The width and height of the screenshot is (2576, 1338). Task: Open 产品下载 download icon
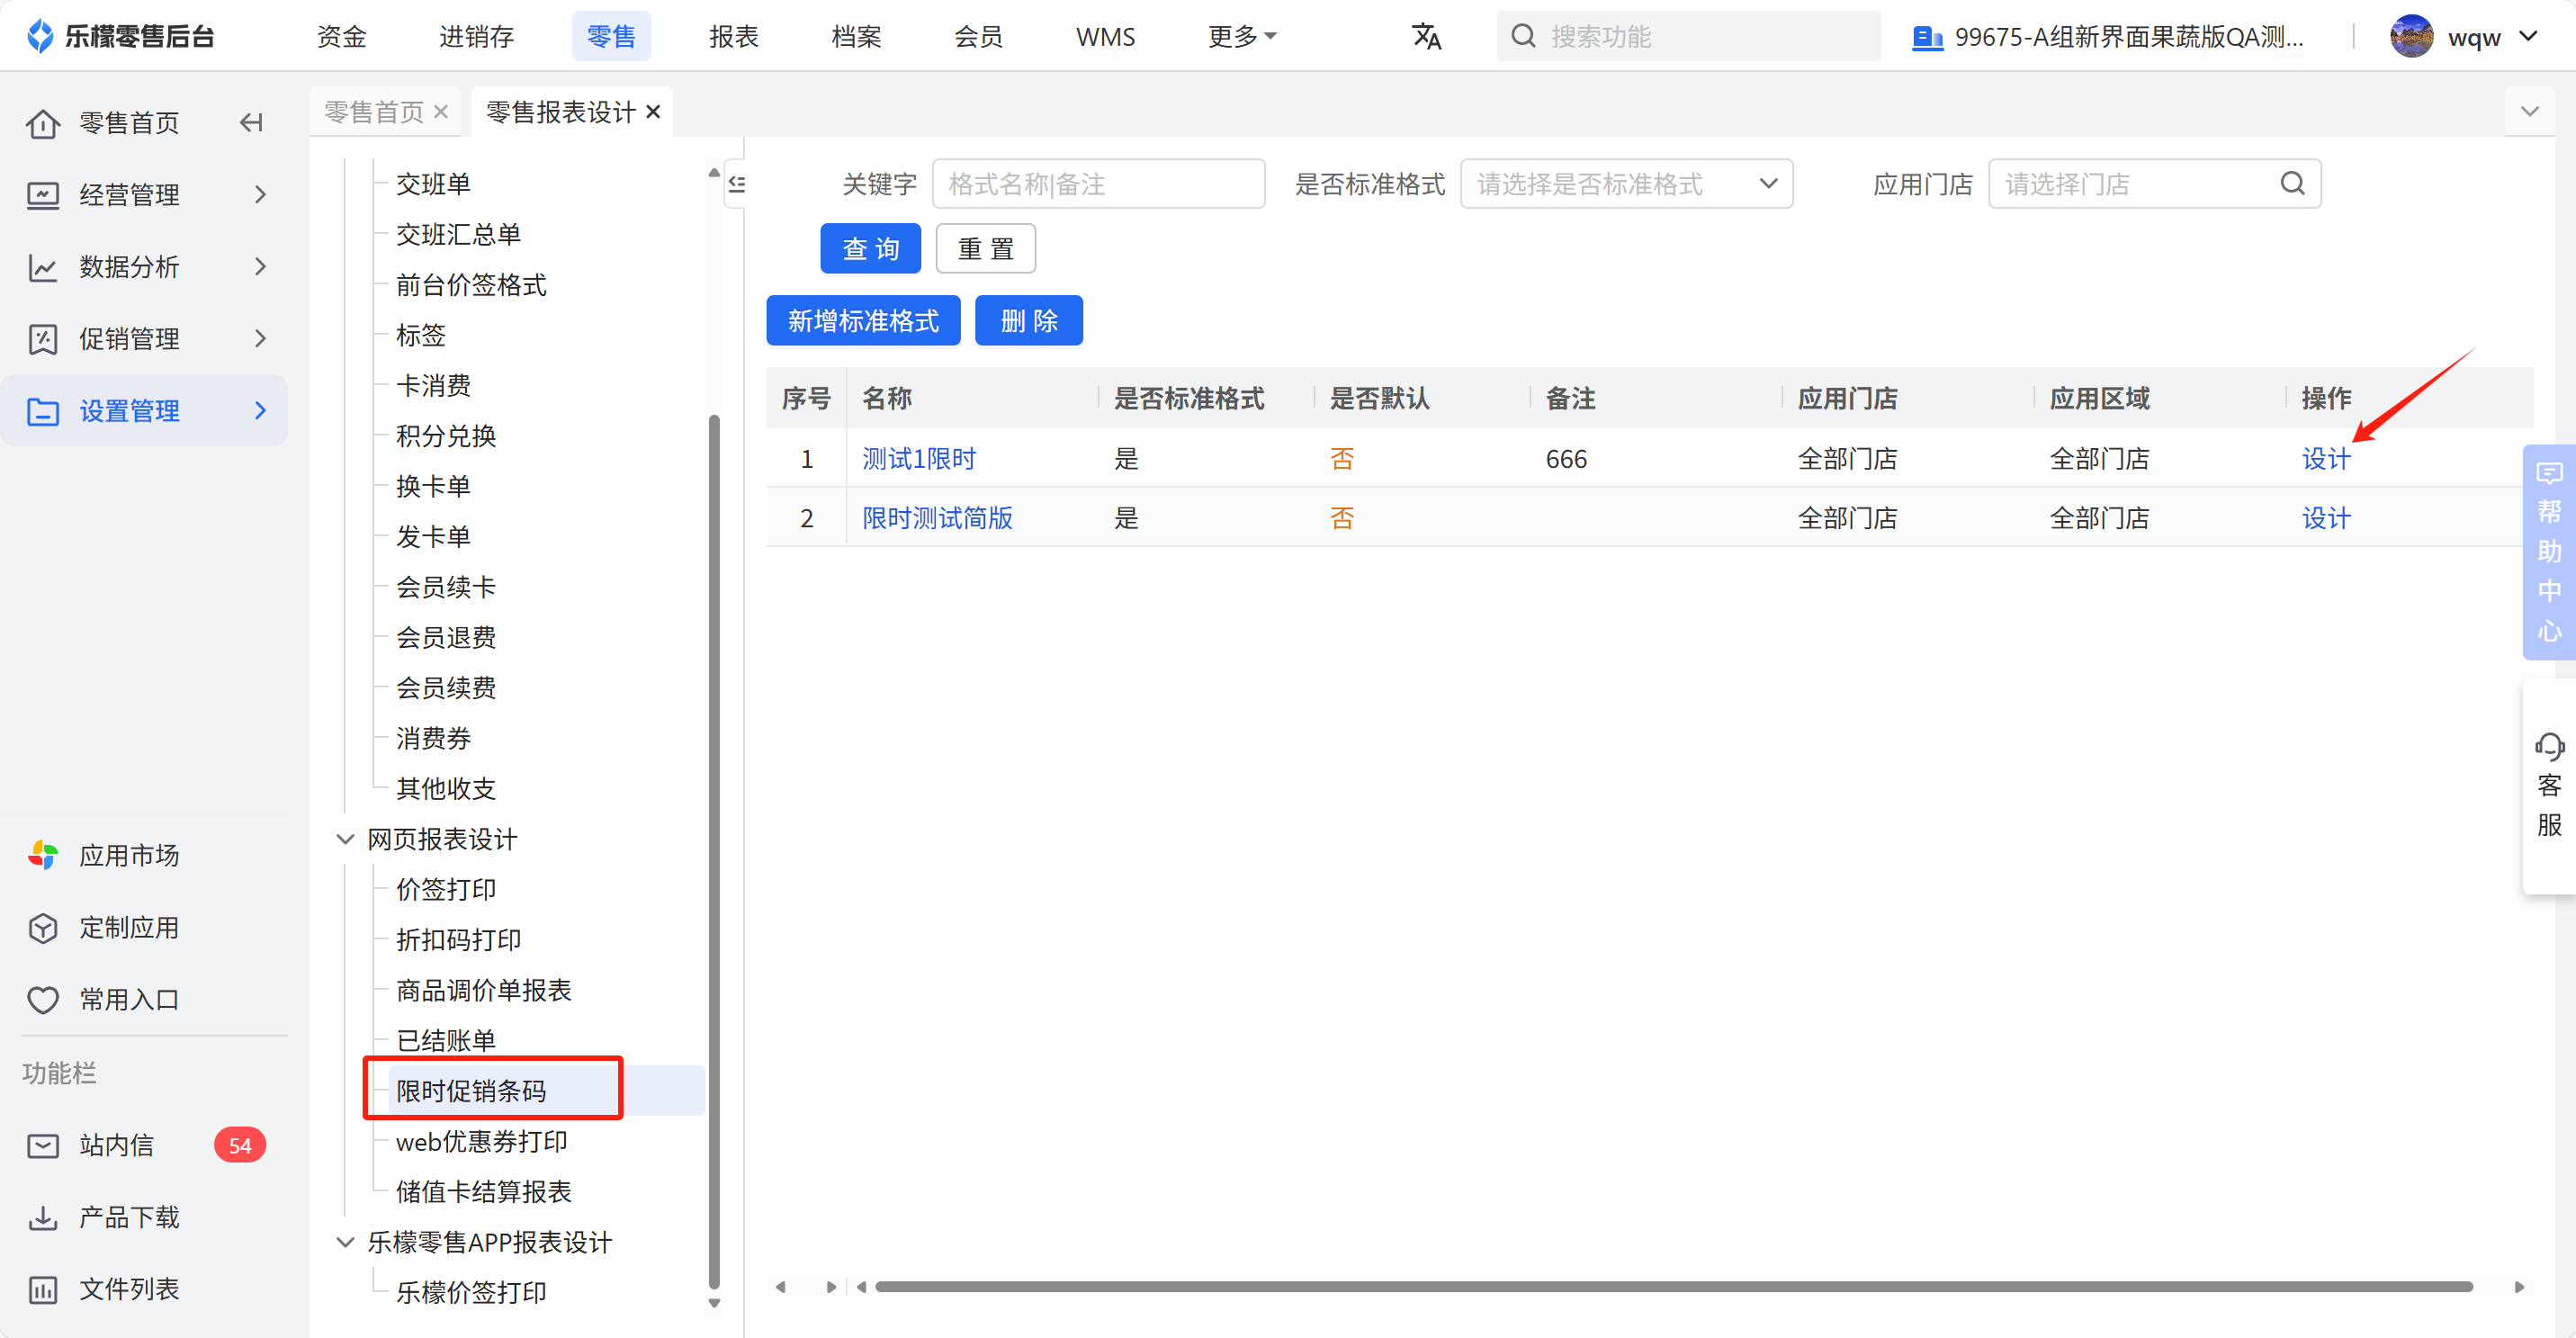point(43,1217)
